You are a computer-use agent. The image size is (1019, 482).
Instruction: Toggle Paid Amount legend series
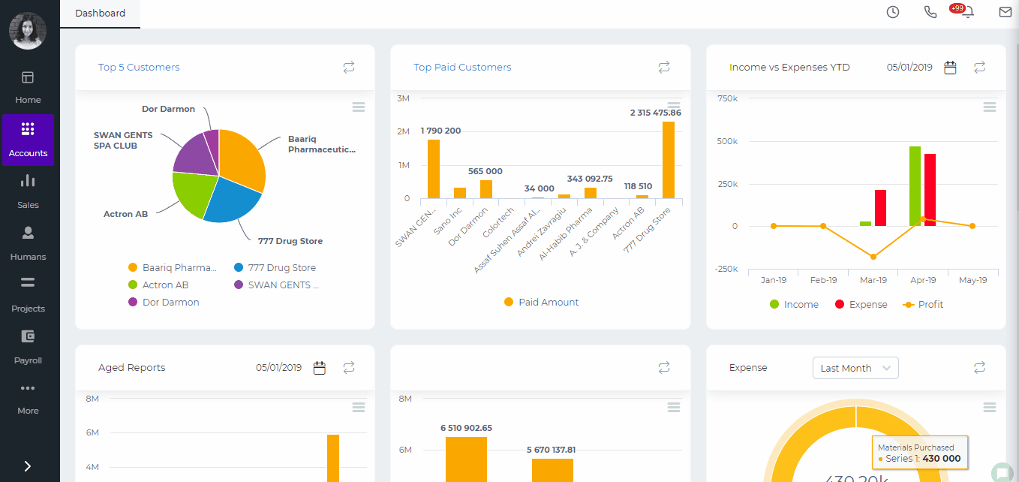click(540, 303)
